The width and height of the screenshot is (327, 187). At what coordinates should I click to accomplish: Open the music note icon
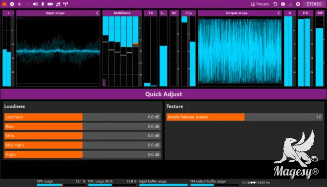[58, 4]
